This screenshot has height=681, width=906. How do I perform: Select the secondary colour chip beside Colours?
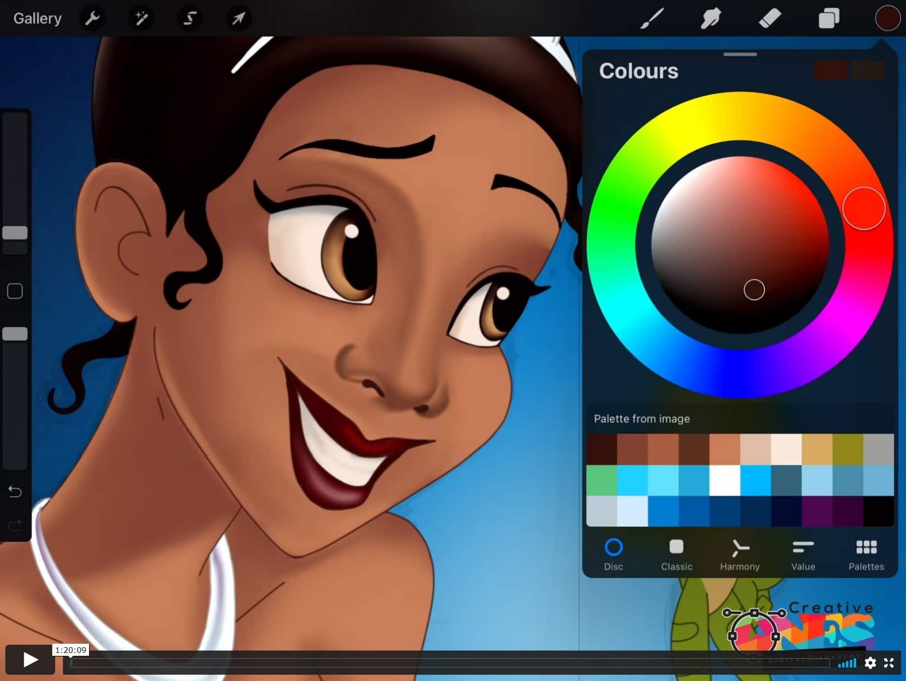tap(868, 70)
